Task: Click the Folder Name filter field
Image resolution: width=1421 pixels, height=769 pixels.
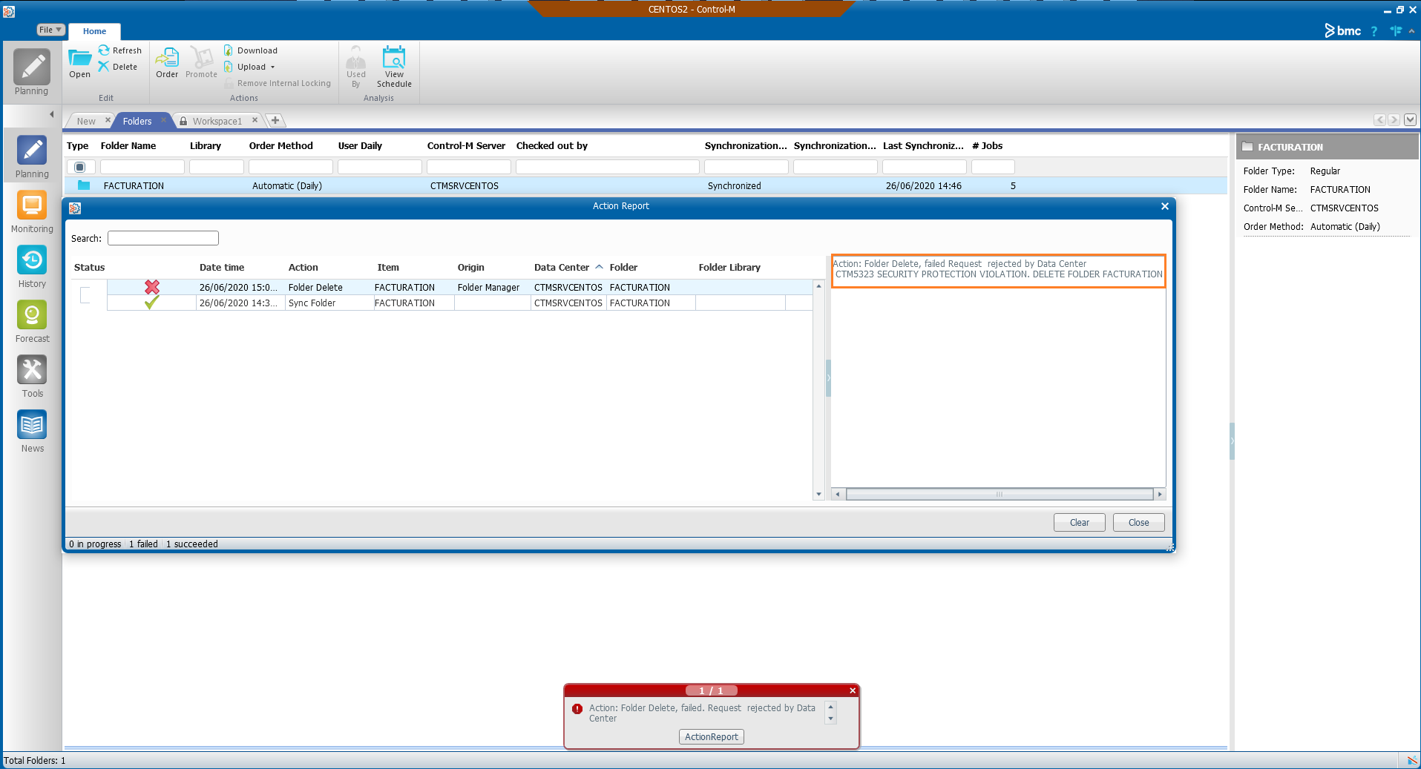Action: [x=142, y=167]
